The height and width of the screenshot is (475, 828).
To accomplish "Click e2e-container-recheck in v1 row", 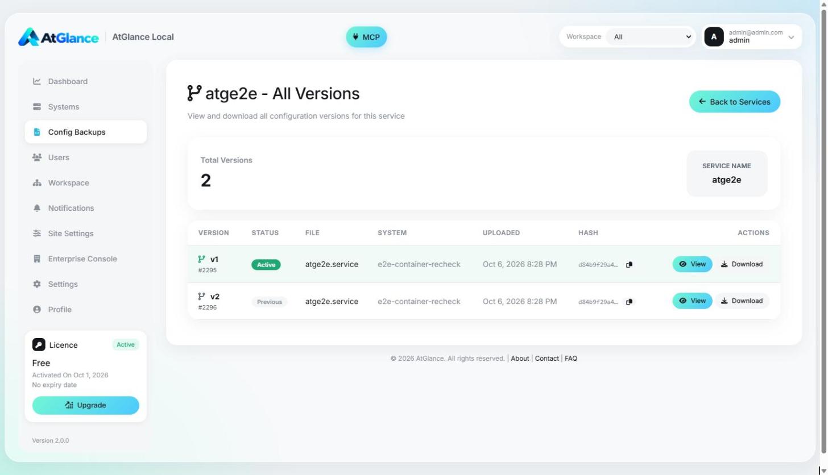I will pyautogui.click(x=419, y=264).
